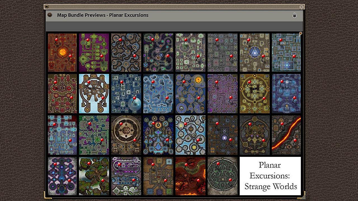Close the Map Bundle Previews window

coord(301,7)
